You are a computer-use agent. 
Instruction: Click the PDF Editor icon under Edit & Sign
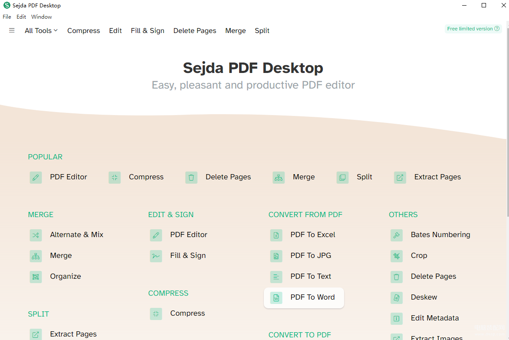(156, 235)
